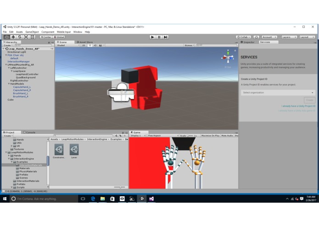
Task: Toggle Center pivot mode button
Action: pos(46,37)
